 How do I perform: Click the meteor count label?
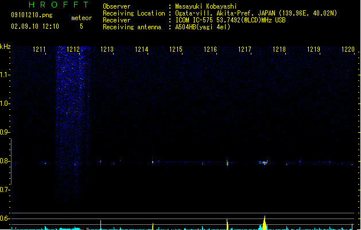(x=81, y=18)
